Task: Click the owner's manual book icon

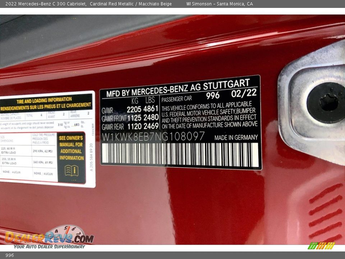Action: pyautogui.click(x=72, y=171)
